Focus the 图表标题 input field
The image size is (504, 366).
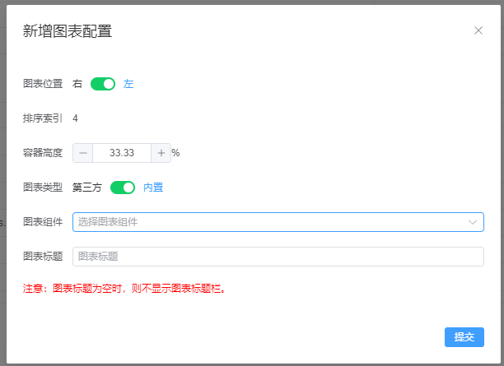pos(278,257)
